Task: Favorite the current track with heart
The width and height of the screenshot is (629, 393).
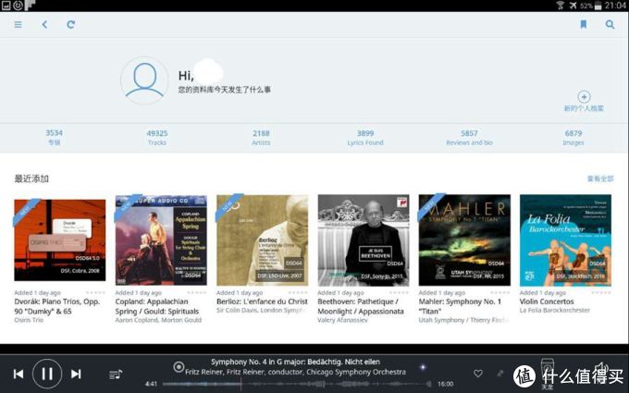Action: pos(478,374)
